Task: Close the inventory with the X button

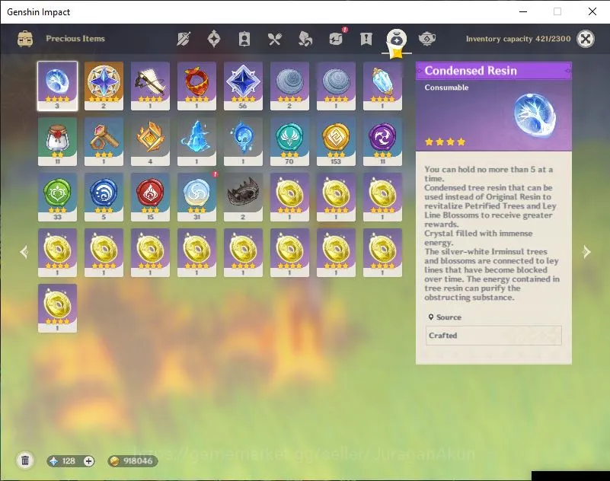Action: [585, 39]
